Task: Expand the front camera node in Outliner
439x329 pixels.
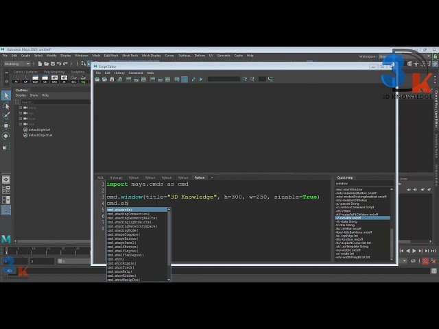Action: coord(21,119)
